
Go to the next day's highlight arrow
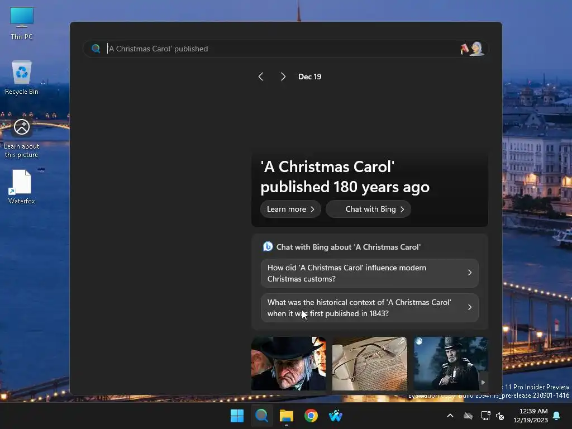click(283, 77)
